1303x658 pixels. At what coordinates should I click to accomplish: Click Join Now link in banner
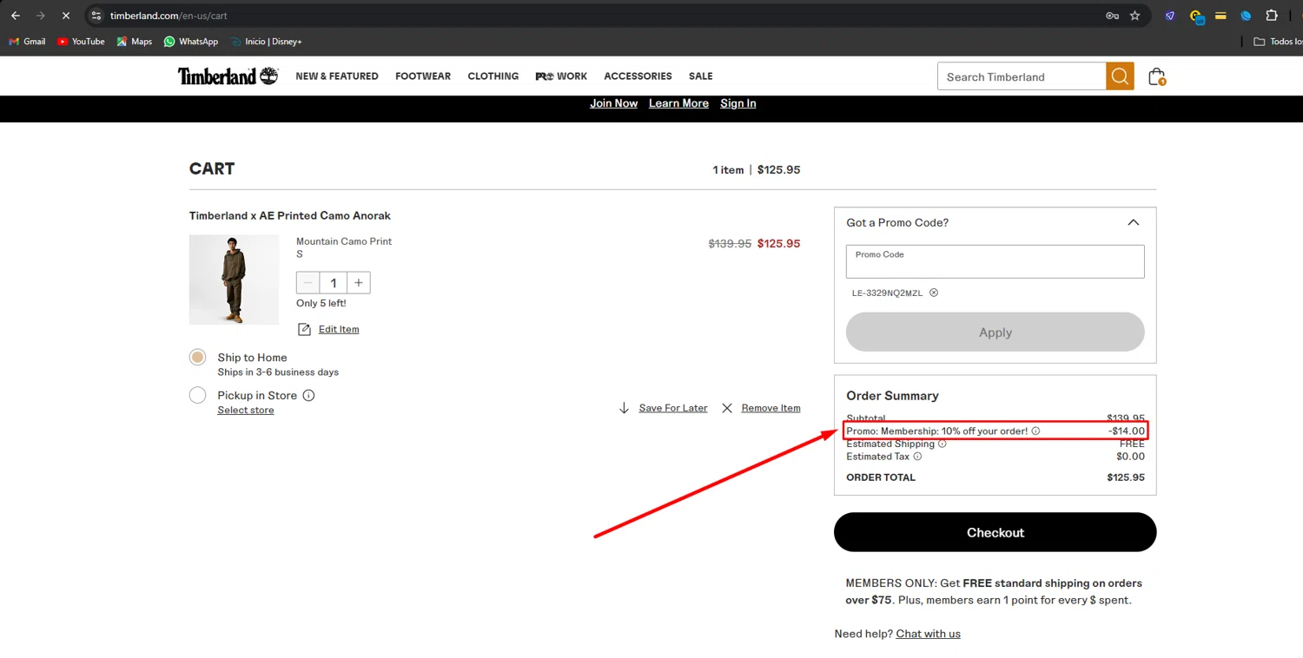613,103
